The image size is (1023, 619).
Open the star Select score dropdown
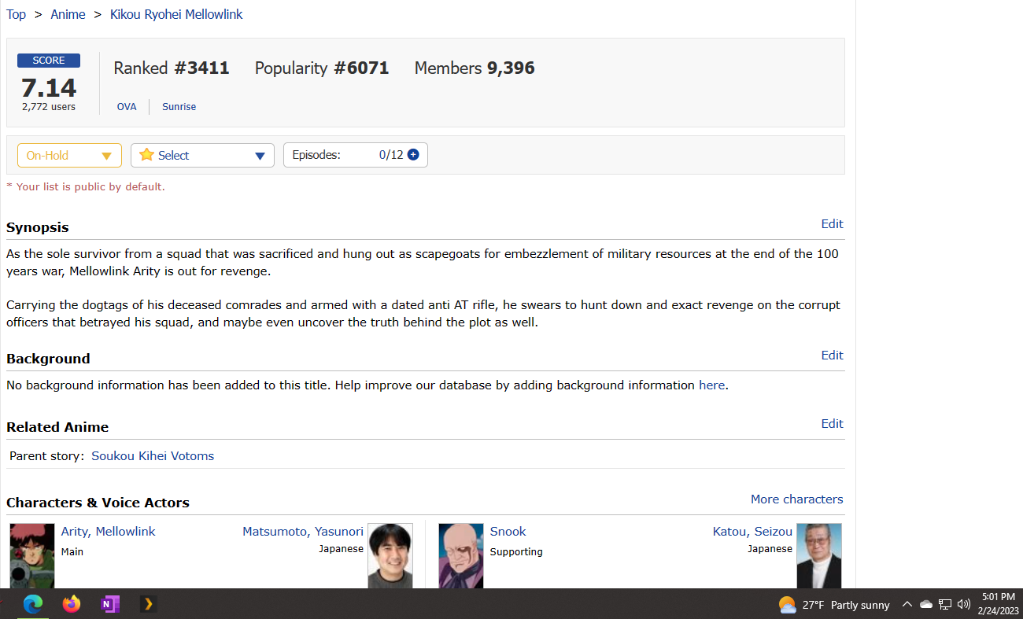[x=202, y=156]
